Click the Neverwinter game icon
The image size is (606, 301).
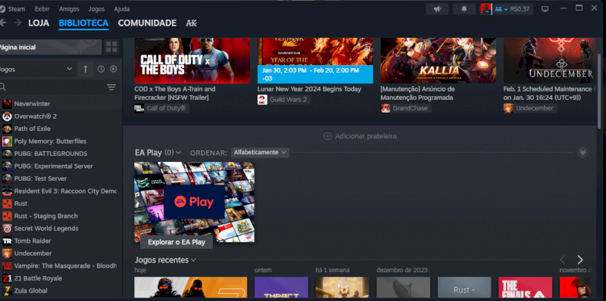(7, 104)
